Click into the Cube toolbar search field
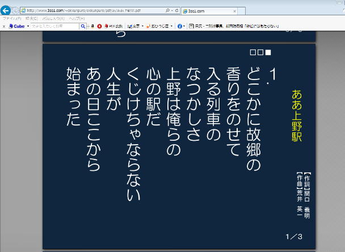The height and width of the screenshot is (252, 345). (55, 26)
